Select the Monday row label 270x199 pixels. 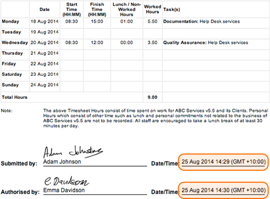[10, 22]
